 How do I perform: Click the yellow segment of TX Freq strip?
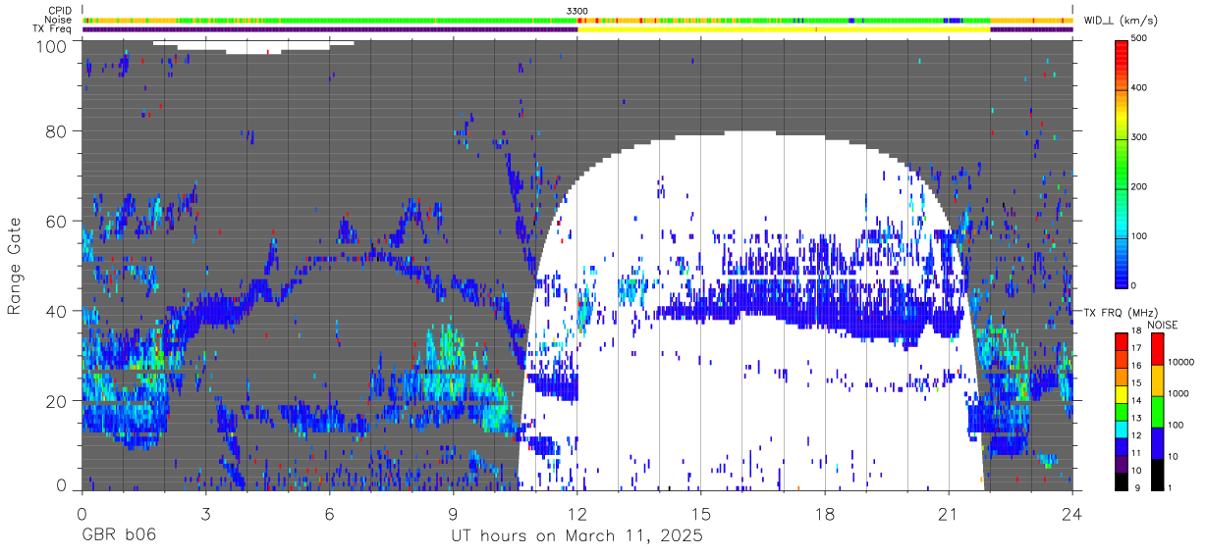tap(784, 29)
